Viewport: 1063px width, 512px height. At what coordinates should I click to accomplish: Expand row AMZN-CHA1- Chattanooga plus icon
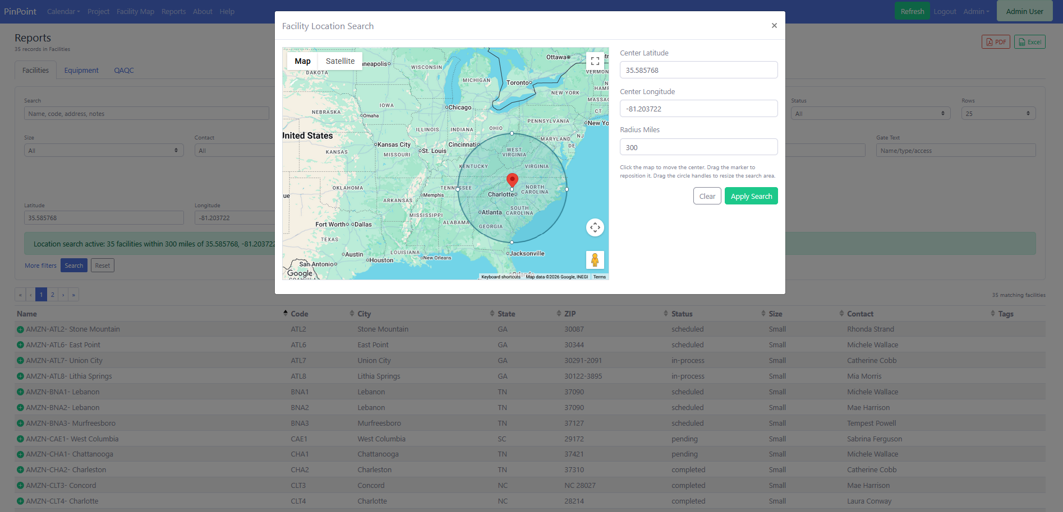(x=20, y=454)
